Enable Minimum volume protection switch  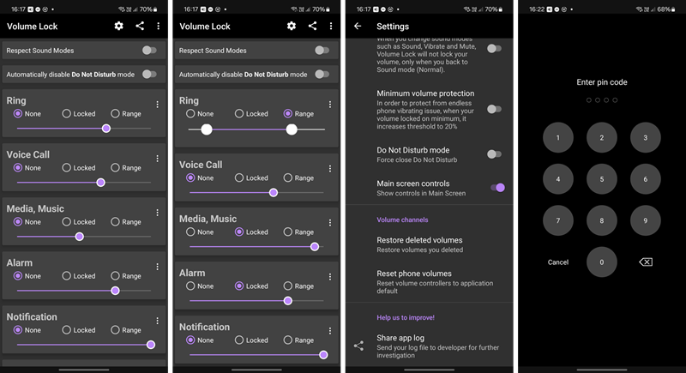495,109
